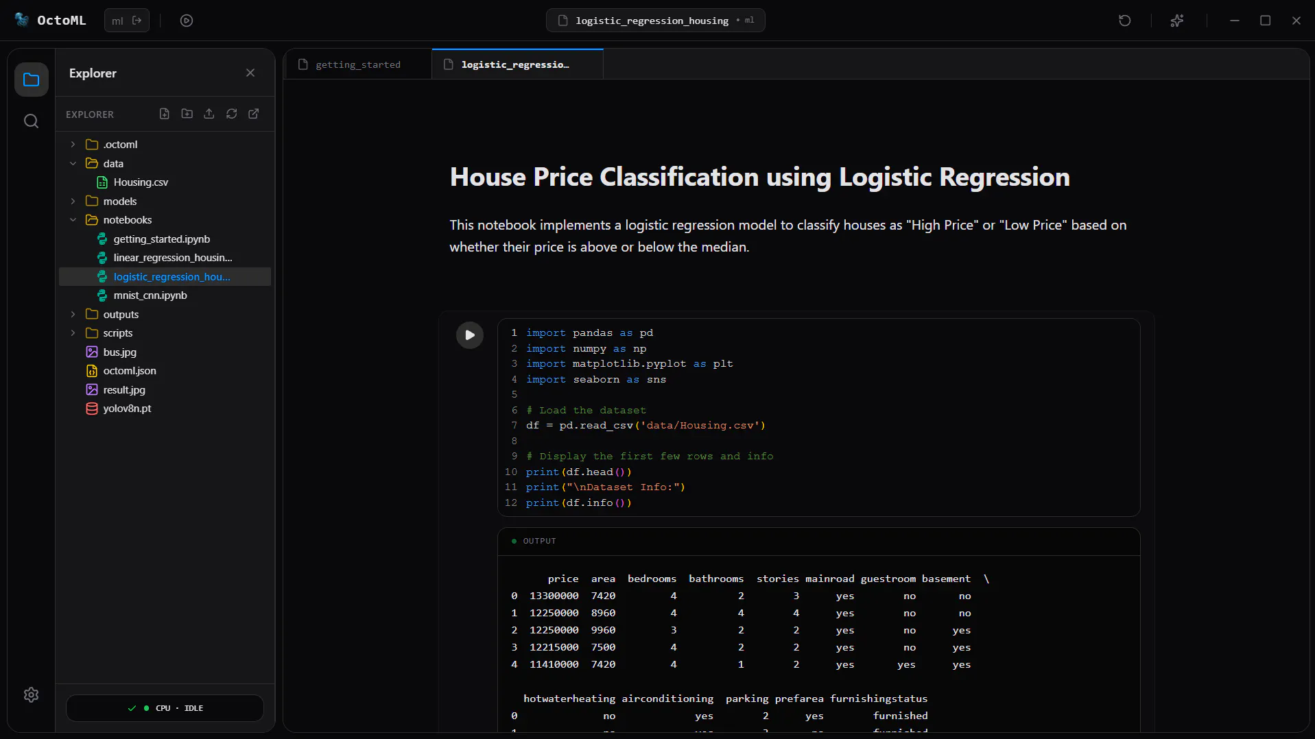Click inside code line 7 read_csv
Viewport: 1315px width, 739px height.
click(x=645, y=425)
